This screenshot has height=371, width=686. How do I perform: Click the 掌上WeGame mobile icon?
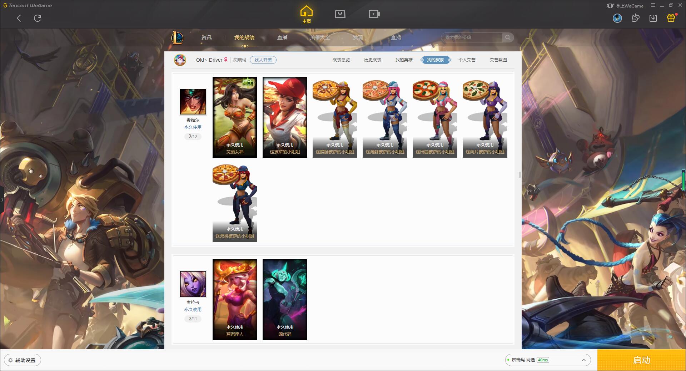click(x=610, y=6)
